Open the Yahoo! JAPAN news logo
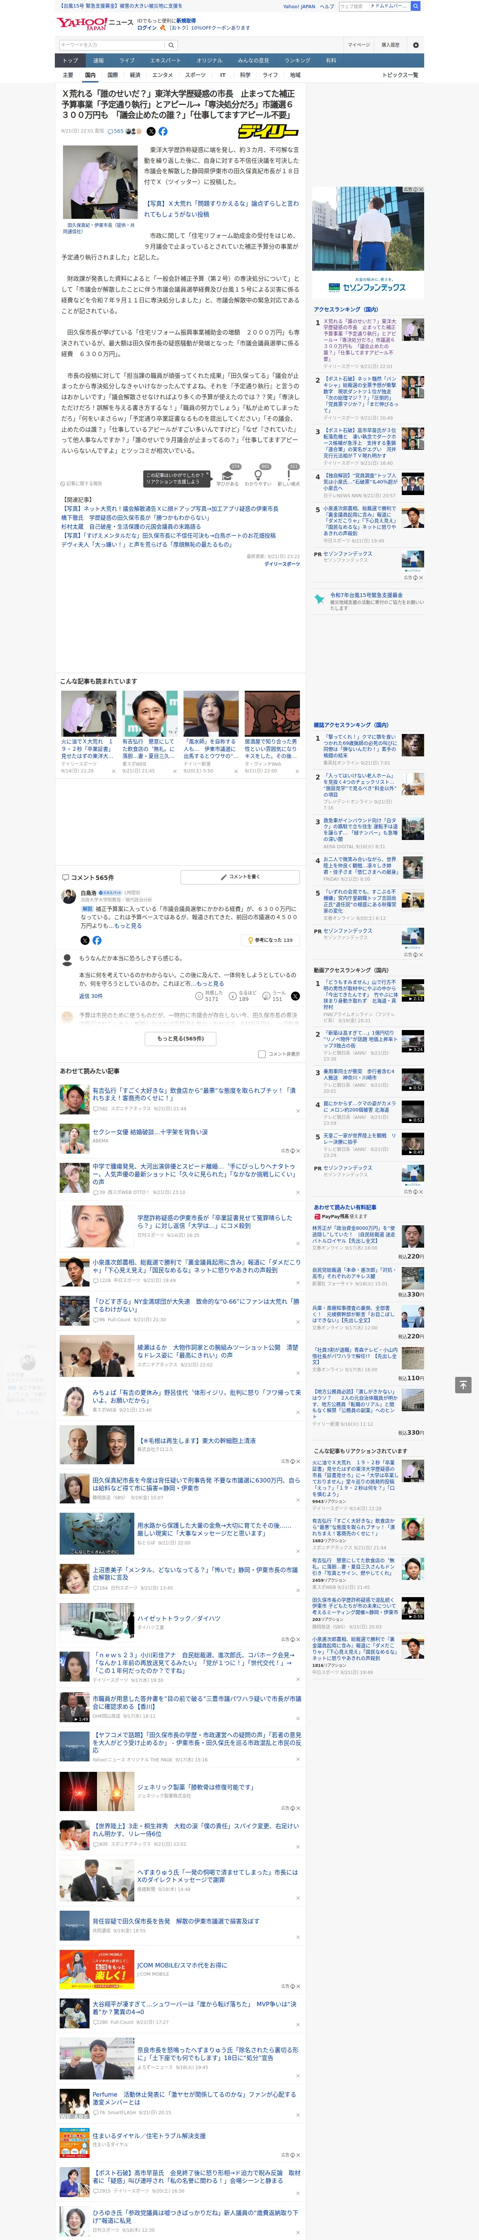 click(95, 24)
